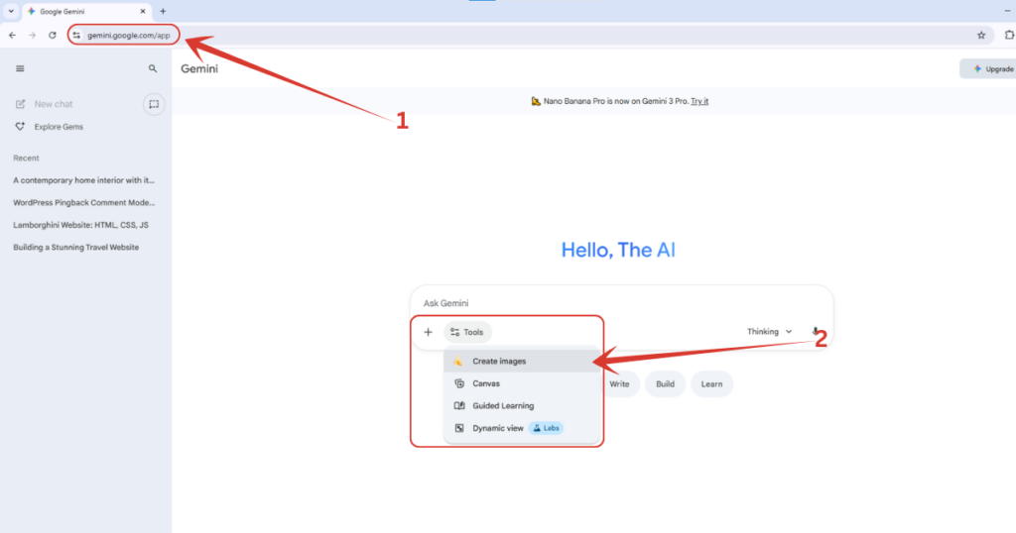1016x533 pixels.
Task: Click the browser back arrow
Action: 12,35
